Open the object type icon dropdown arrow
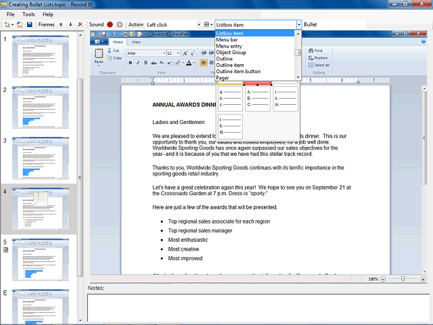This screenshot has width=433, height=325. (212, 25)
